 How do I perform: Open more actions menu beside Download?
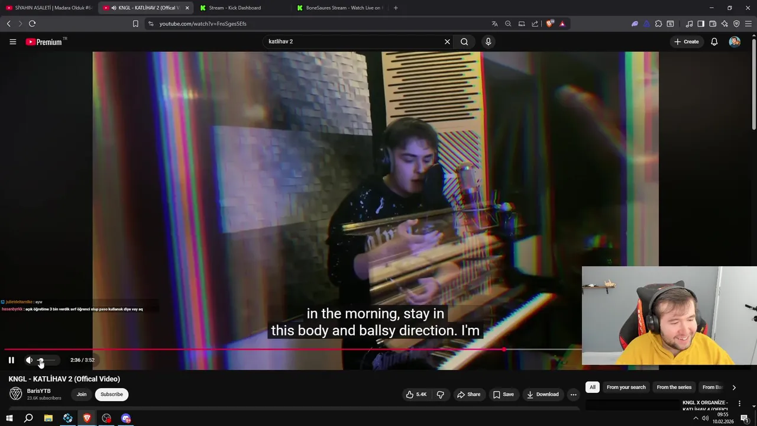tap(573, 394)
